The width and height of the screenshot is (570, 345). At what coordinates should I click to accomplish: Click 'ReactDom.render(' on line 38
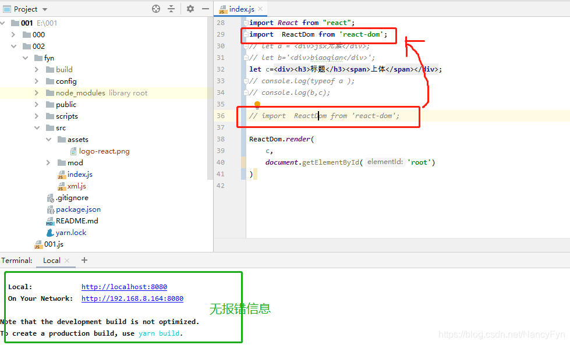point(282,139)
